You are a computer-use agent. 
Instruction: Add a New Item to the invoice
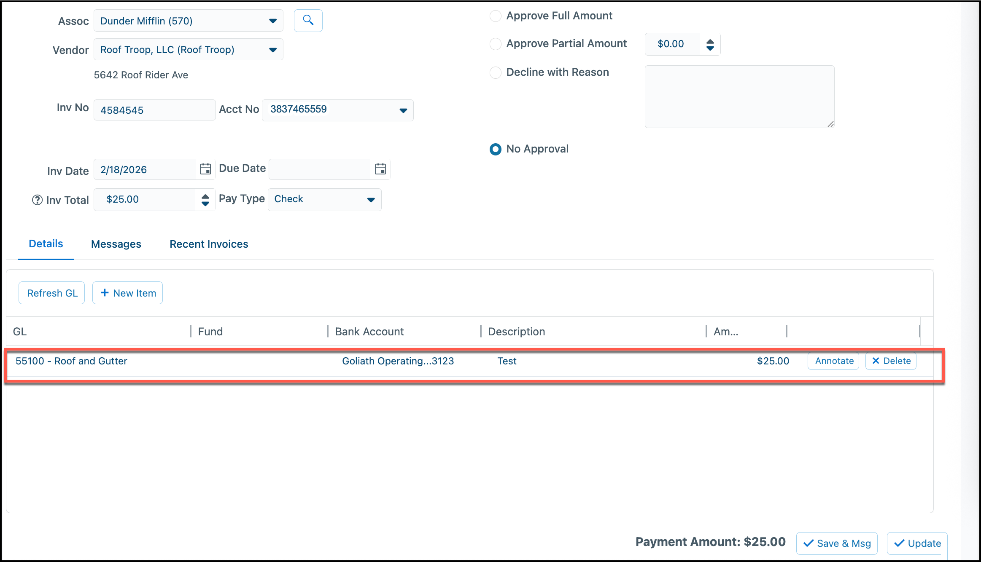(128, 293)
